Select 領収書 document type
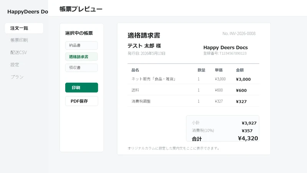The image size is (307, 173). [81, 68]
